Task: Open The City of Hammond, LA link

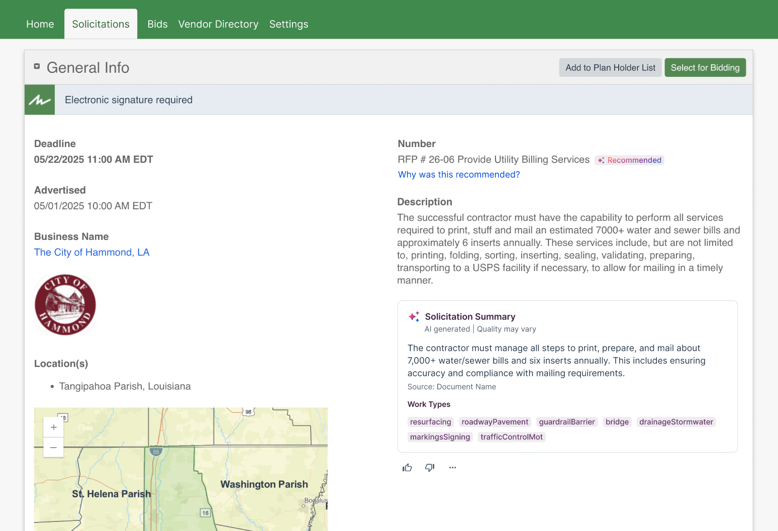Action: click(91, 252)
